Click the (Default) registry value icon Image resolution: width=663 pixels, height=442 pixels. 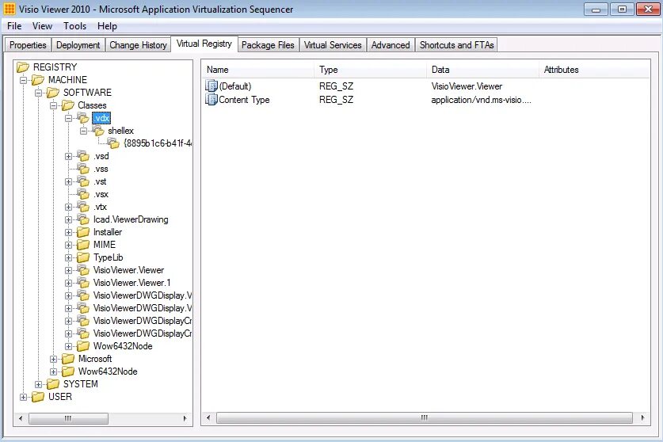[x=211, y=86]
